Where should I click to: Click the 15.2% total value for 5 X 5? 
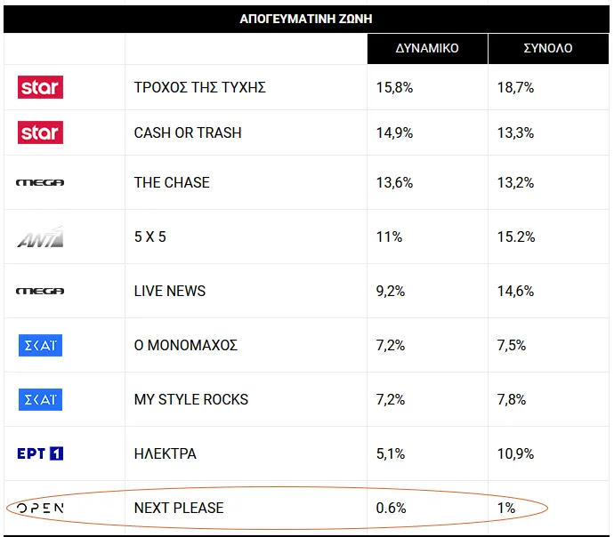click(x=516, y=236)
